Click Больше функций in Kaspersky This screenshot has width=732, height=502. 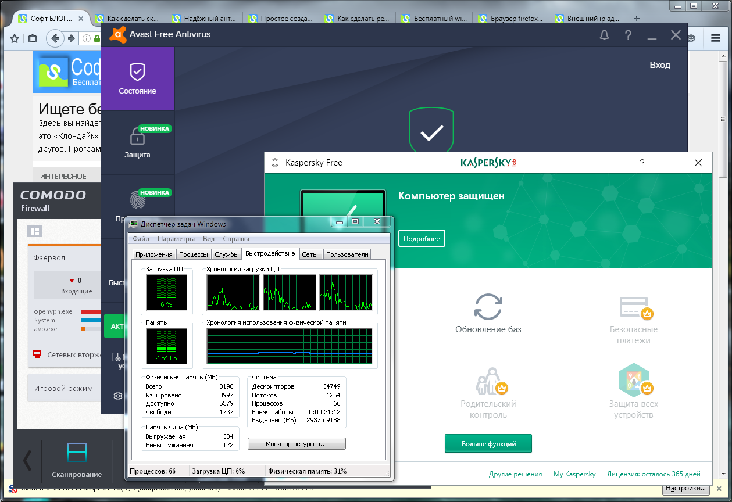click(x=488, y=443)
